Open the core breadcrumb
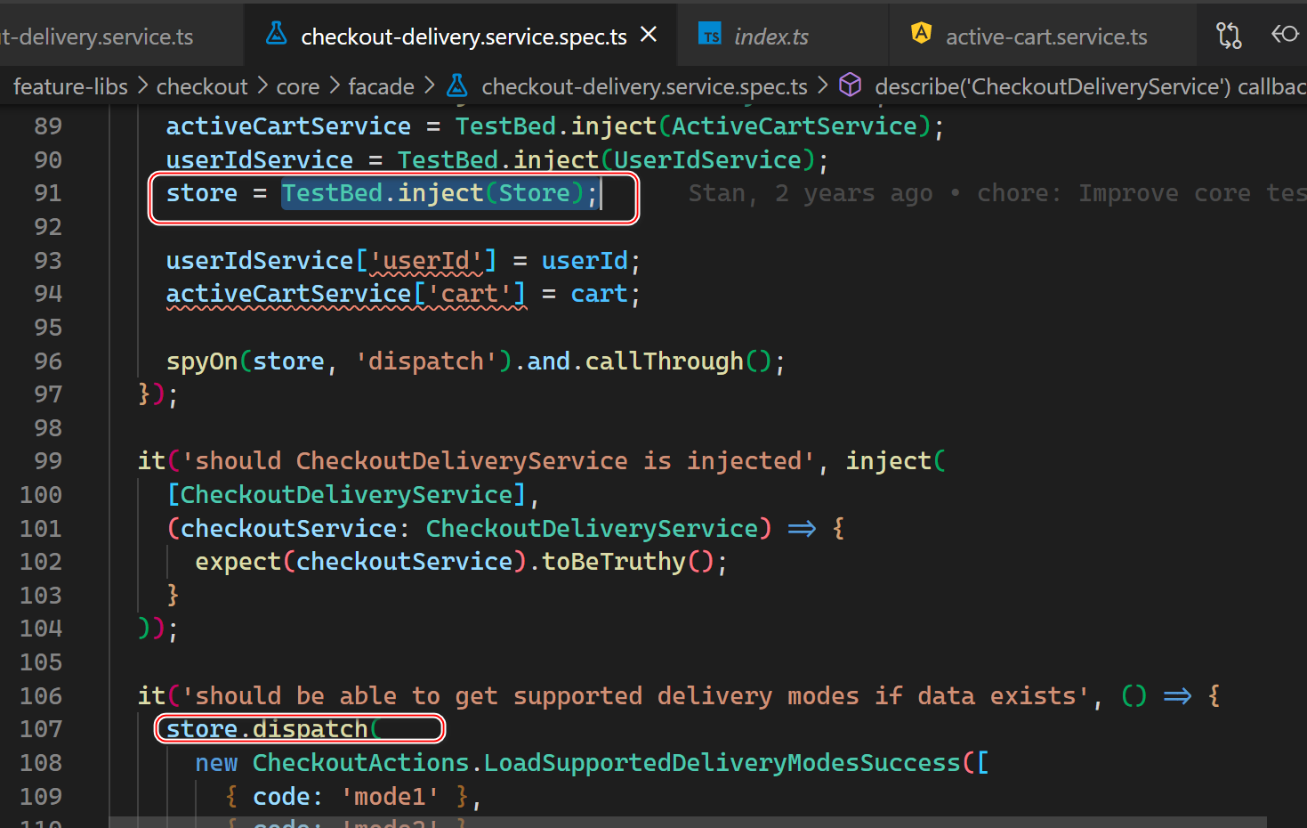 tap(298, 86)
